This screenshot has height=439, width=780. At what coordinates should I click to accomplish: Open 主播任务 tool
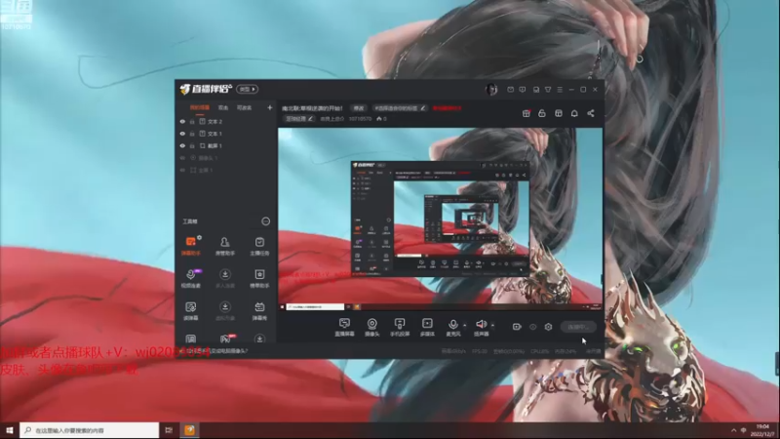pyautogui.click(x=259, y=246)
